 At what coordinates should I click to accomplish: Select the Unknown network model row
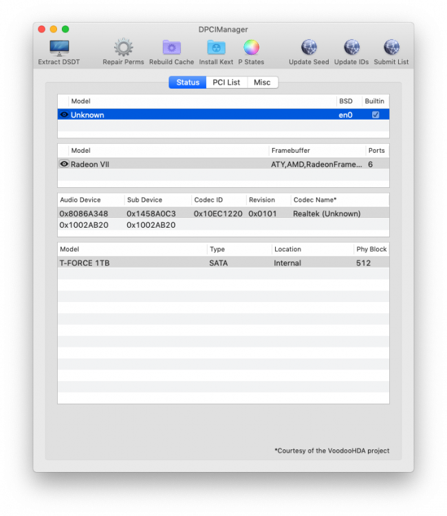pyautogui.click(x=223, y=114)
